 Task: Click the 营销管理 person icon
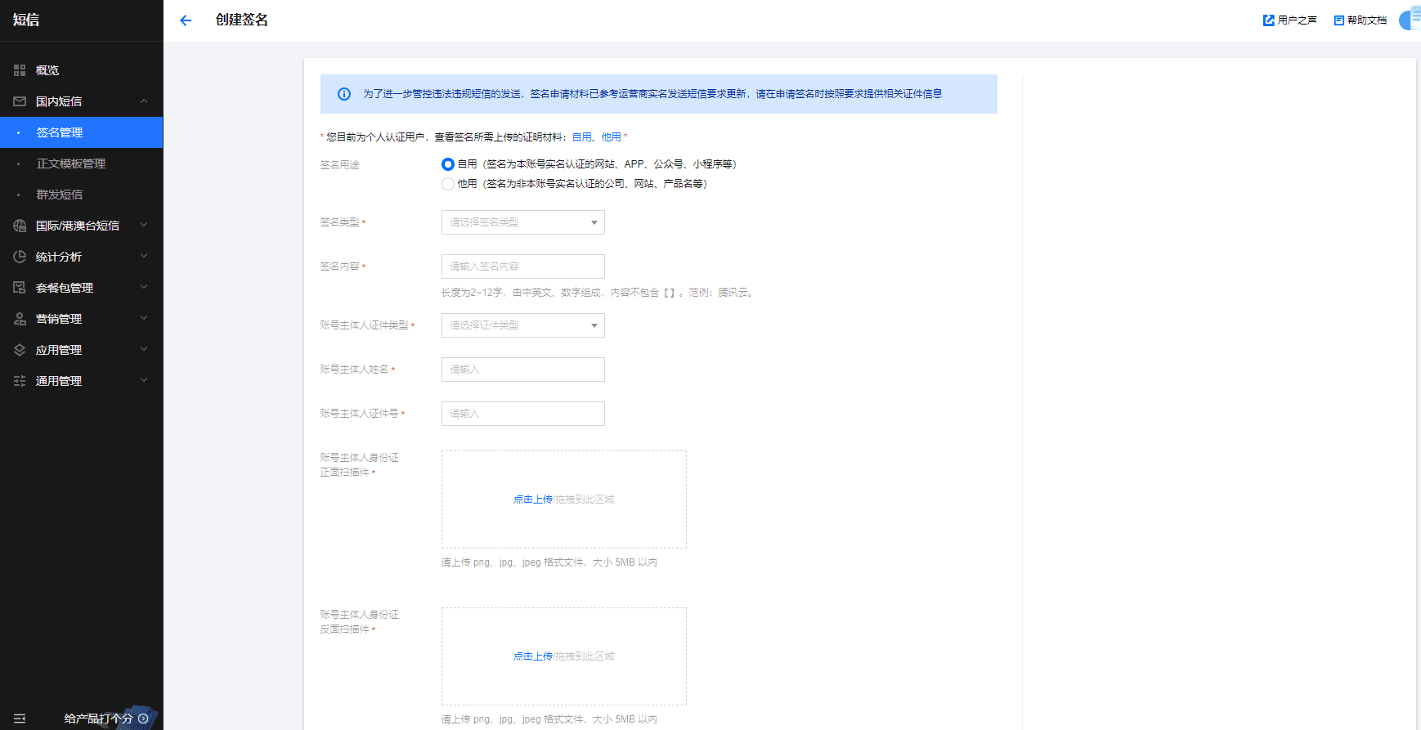point(20,319)
